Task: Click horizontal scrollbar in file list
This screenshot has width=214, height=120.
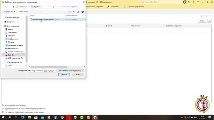Action: [48, 67]
